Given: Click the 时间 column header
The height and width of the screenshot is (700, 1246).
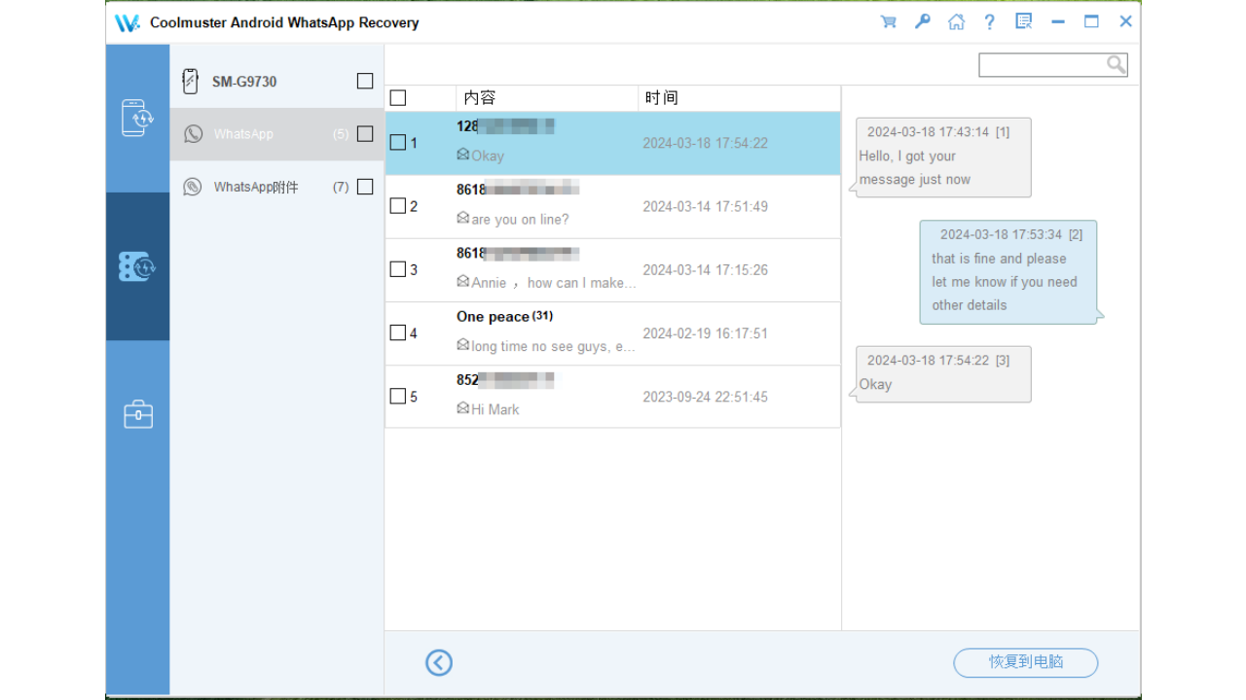Looking at the screenshot, I should tap(662, 97).
